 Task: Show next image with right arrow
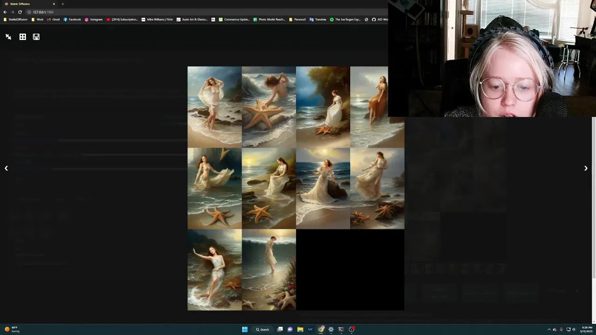pos(586,168)
